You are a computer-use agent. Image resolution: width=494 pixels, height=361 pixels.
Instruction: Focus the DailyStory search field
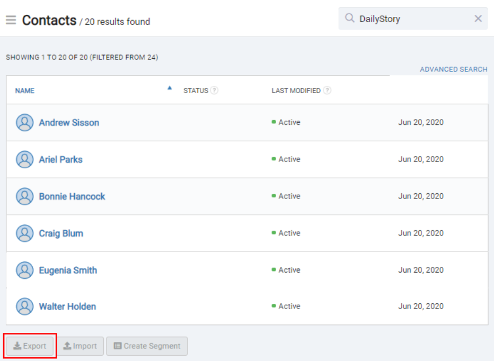(x=413, y=19)
